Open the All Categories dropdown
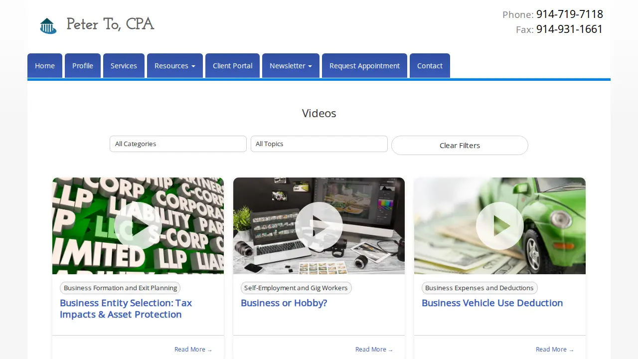Image resolution: width=638 pixels, height=359 pixels. point(178,144)
